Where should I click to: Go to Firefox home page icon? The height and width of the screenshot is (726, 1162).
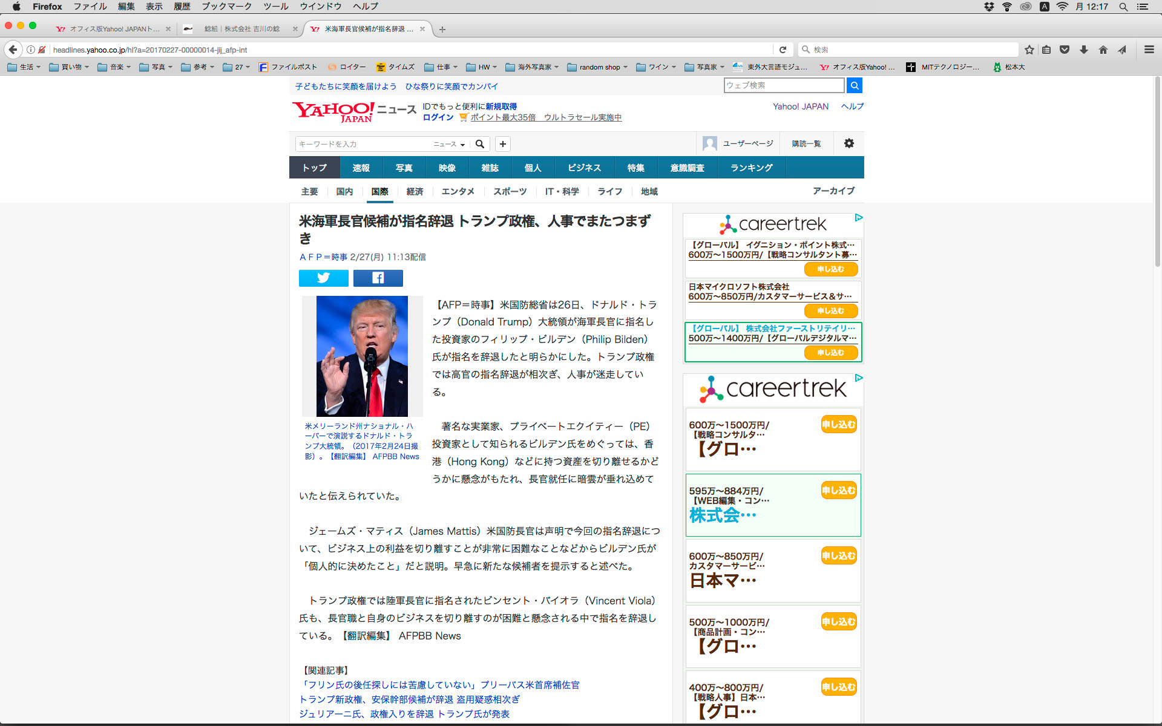pos(1103,50)
